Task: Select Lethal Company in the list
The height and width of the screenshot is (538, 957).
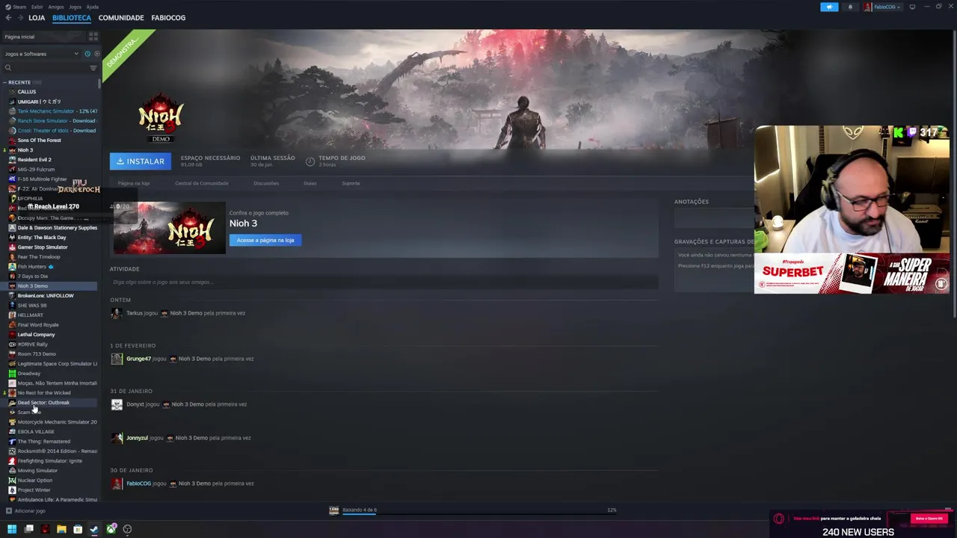Action: [36, 335]
